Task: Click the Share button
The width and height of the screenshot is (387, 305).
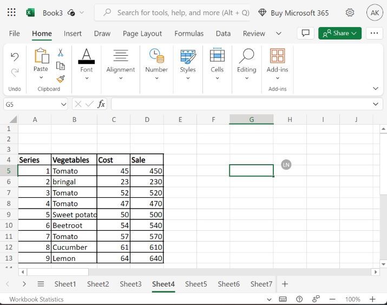Action: pos(340,33)
